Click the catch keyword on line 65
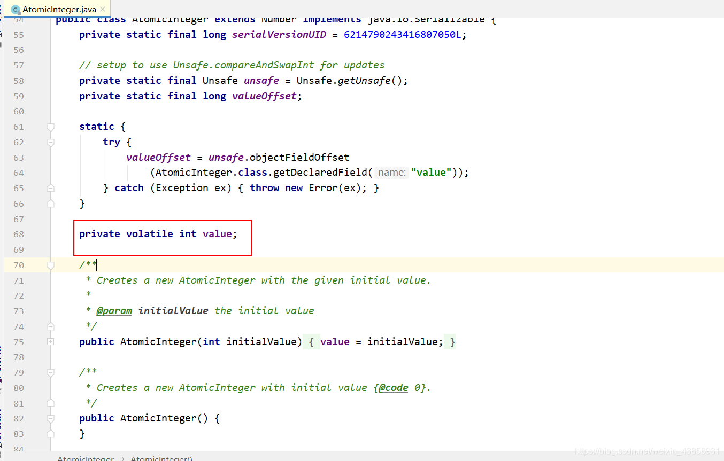 pyautogui.click(x=129, y=188)
